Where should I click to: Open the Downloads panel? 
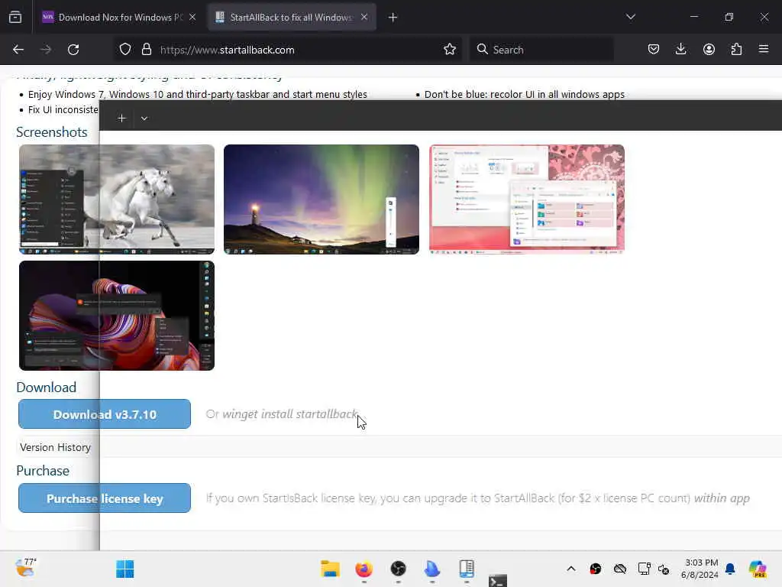click(680, 50)
